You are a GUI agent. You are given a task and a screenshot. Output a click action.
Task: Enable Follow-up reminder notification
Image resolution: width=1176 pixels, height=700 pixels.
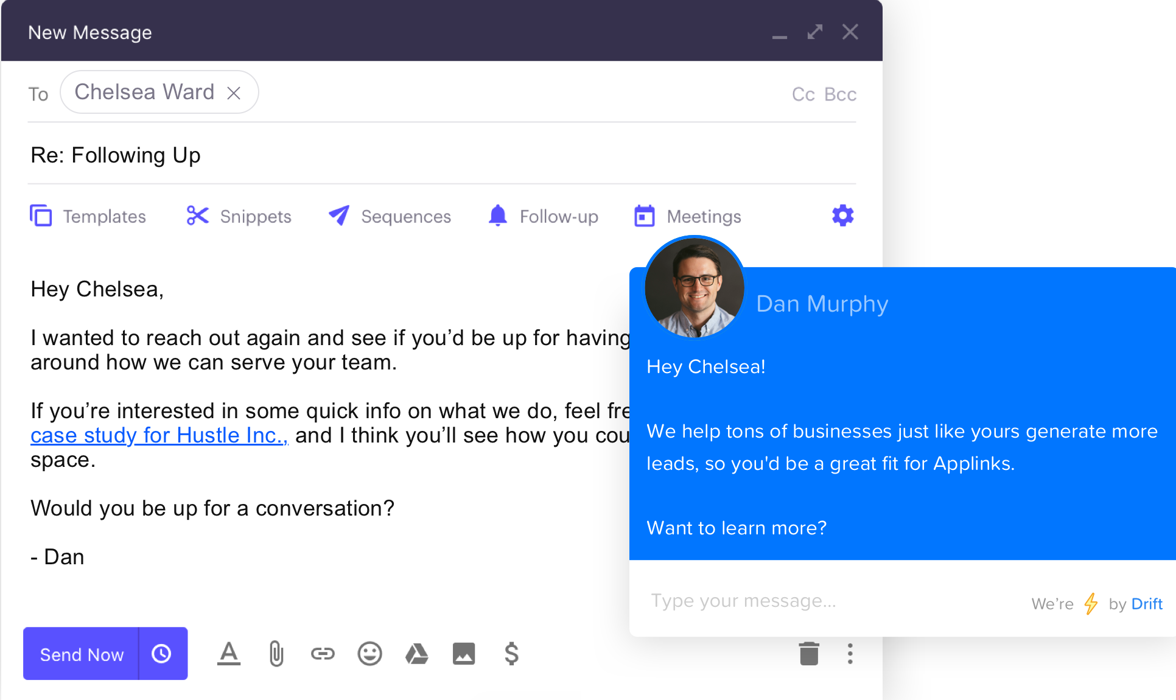(543, 216)
